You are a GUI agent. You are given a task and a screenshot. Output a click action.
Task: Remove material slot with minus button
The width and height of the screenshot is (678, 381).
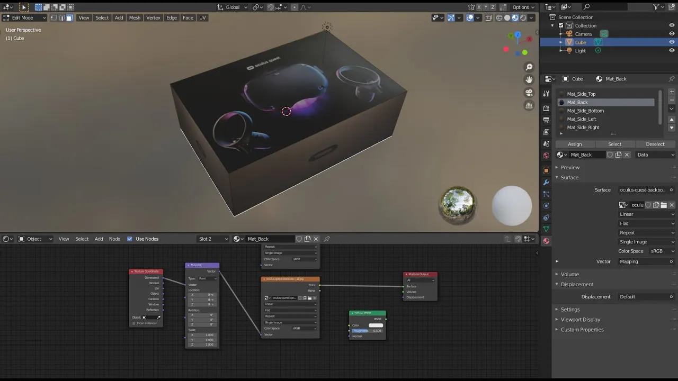(672, 100)
